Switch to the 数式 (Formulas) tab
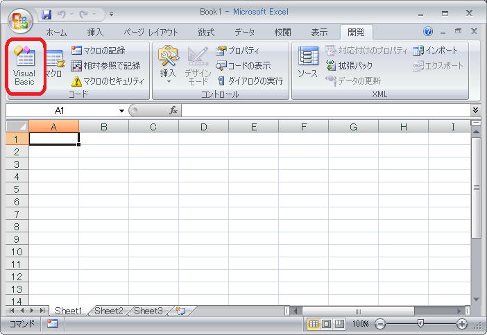 tap(206, 33)
